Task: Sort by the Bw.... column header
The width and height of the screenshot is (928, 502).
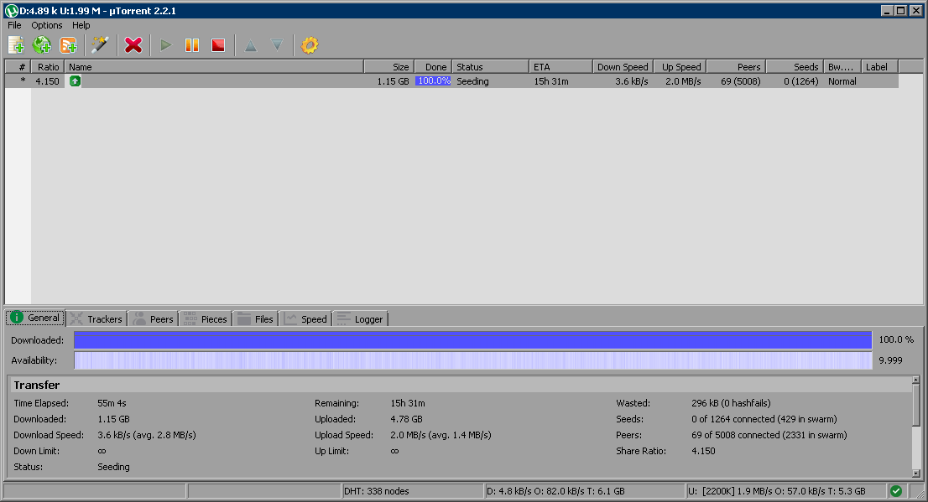Action: coord(842,67)
